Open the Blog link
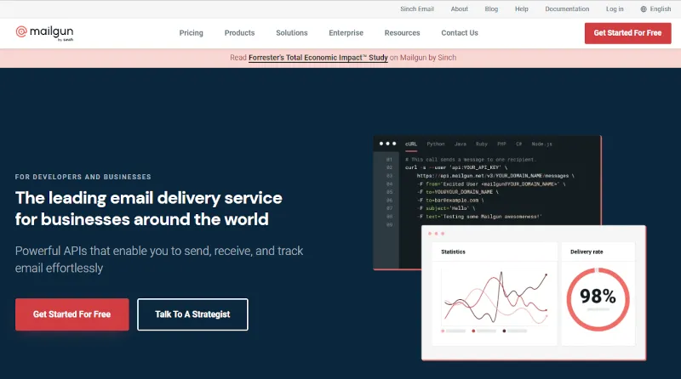 point(491,9)
